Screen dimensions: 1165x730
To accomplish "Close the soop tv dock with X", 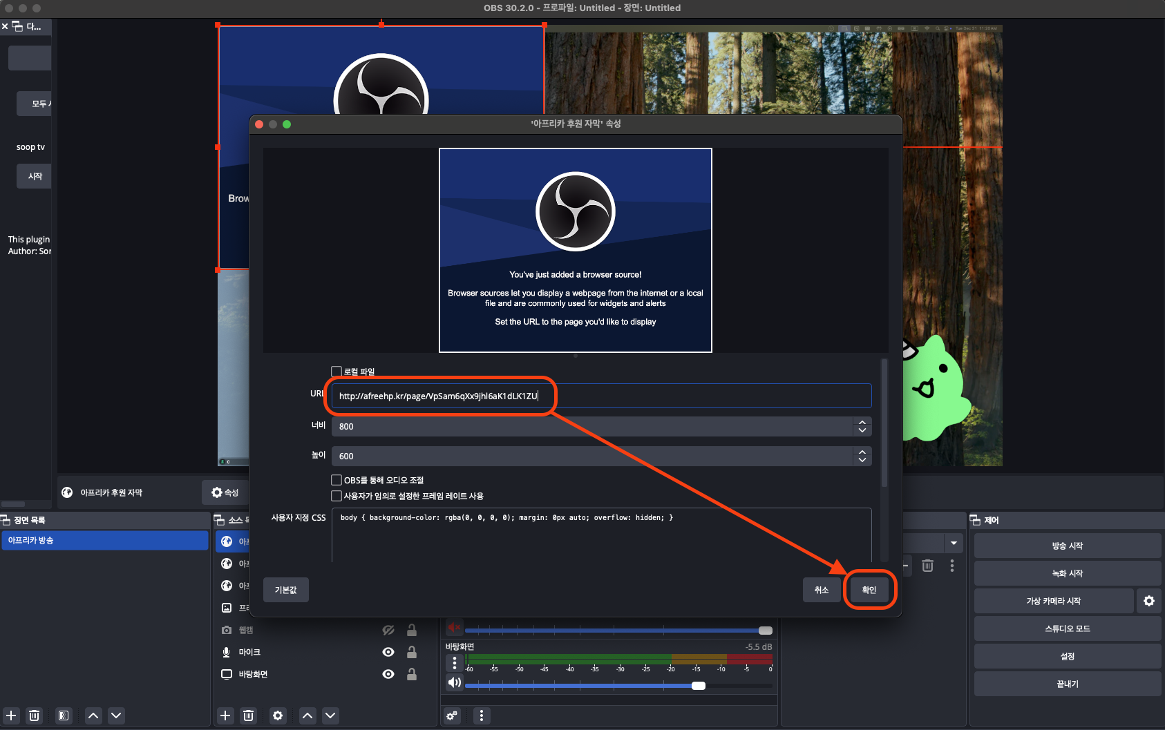I will coord(5,26).
